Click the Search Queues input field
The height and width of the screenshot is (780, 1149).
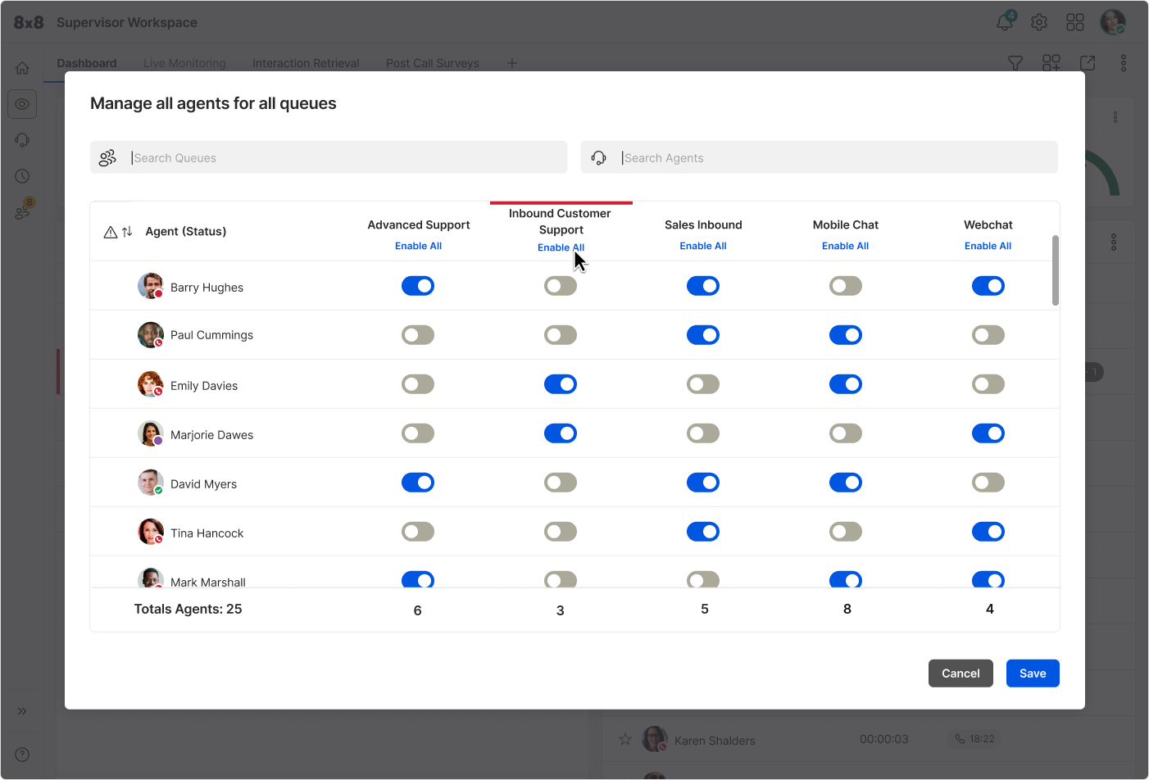click(x=344, y=157)
